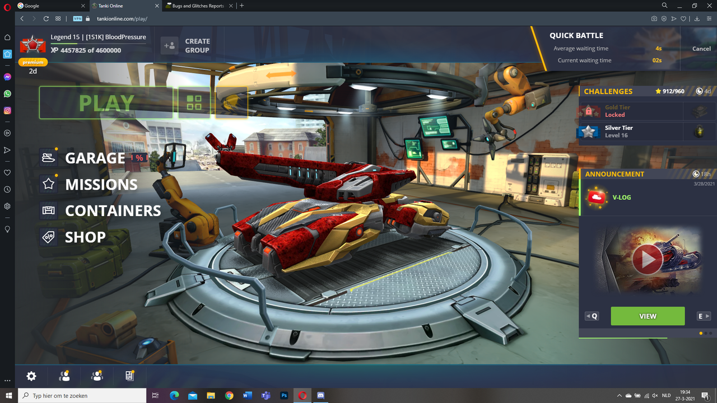
Task: Switch to Bugs and Glitches Reports tab
Action: [x=199, y=6]
